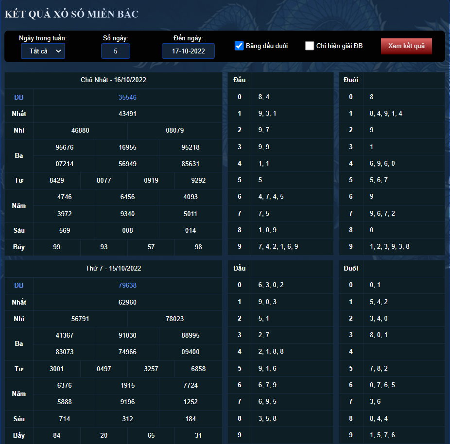This screenshot has width=450, height=444.
Task: Click the blue ĐB label for 16/10/2022
Action: tap(19, 97)
